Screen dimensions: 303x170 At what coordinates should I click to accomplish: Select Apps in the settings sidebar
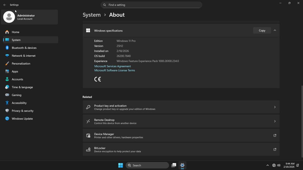coord(15,71)
